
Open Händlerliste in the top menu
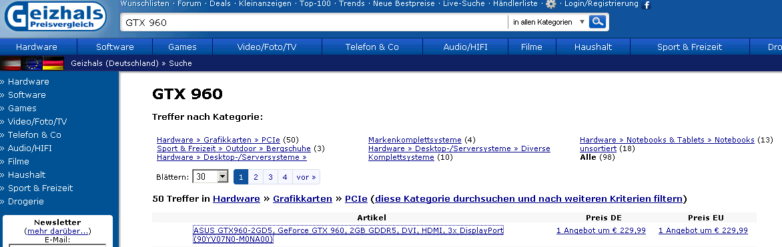pos(515,3)
